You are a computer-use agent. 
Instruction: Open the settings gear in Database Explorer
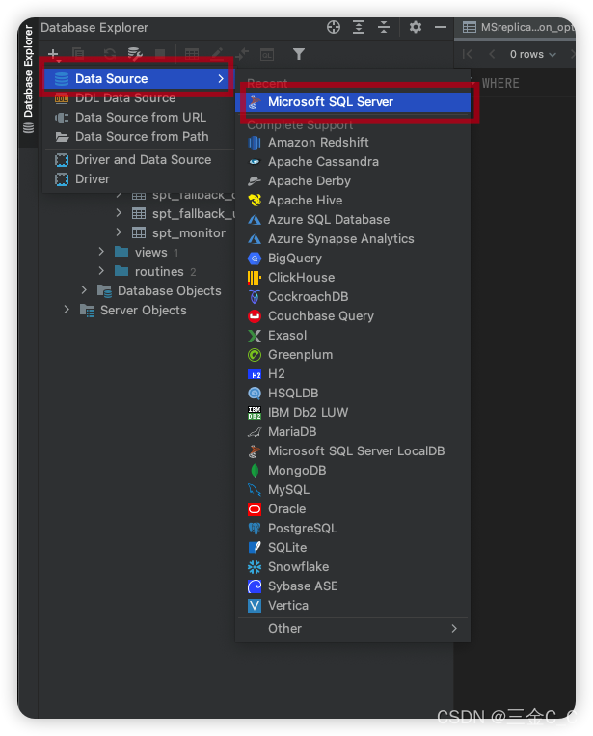416,27
